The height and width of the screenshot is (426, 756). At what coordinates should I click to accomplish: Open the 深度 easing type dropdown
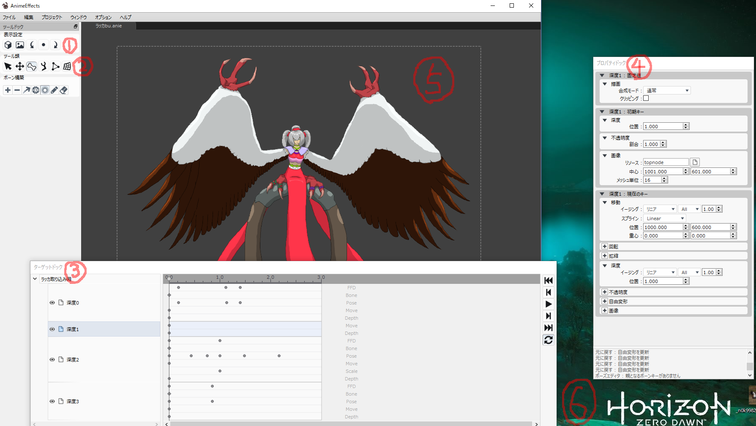[660, 272]
